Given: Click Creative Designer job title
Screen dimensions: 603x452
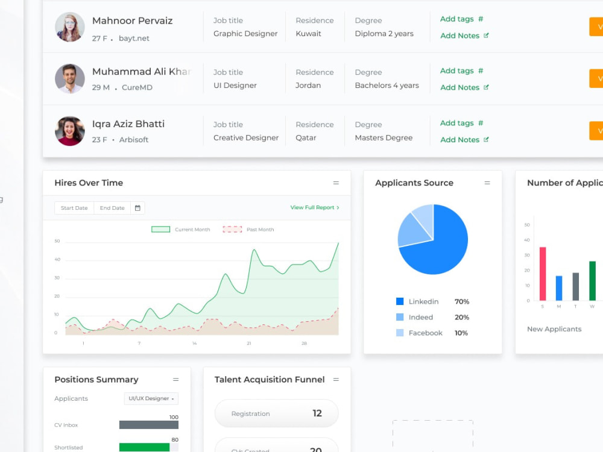Looking at the screenshot, I should coord(246,137).
